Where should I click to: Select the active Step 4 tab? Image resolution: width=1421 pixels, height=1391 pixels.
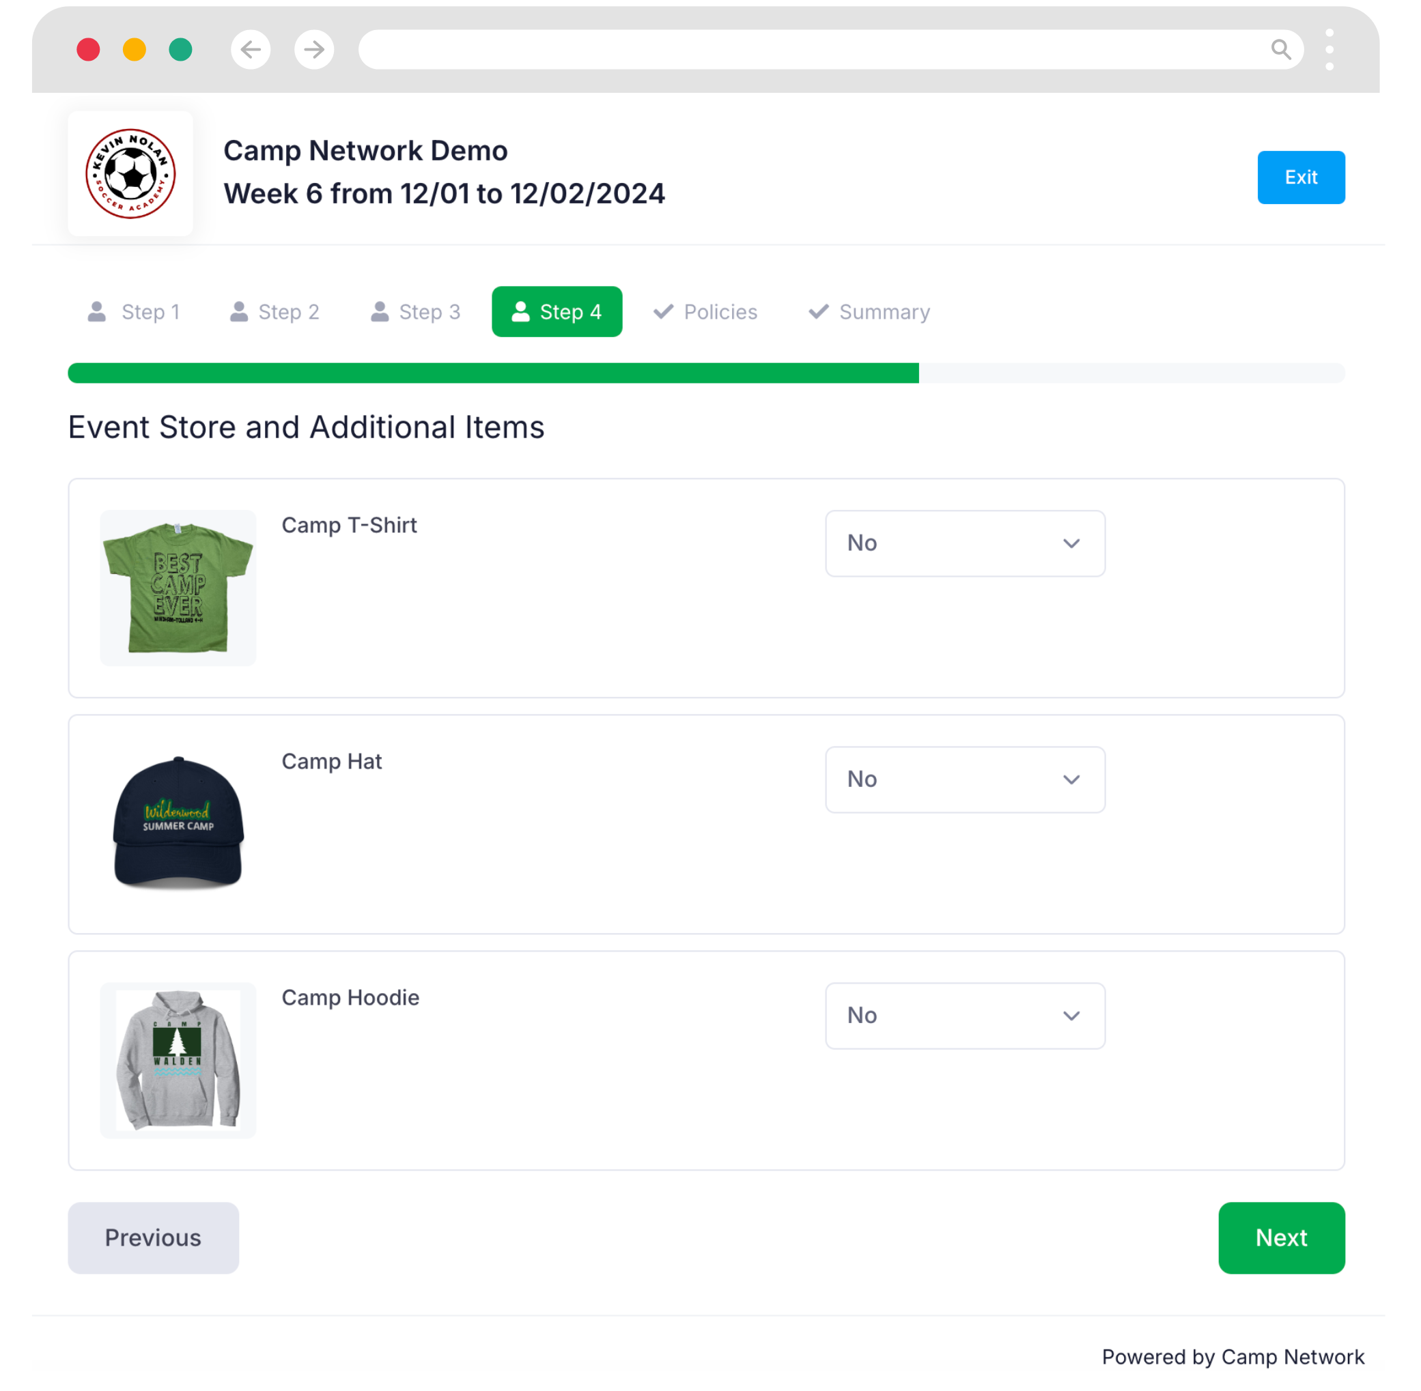click(557, 312)
